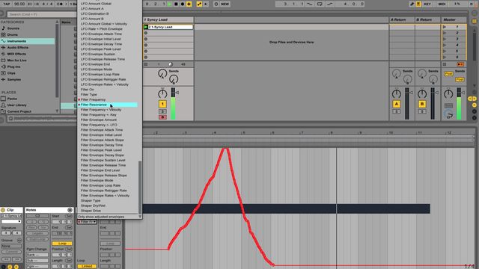
Task: Toggle the Automation Arm button
Action: (x=200, y=4)
